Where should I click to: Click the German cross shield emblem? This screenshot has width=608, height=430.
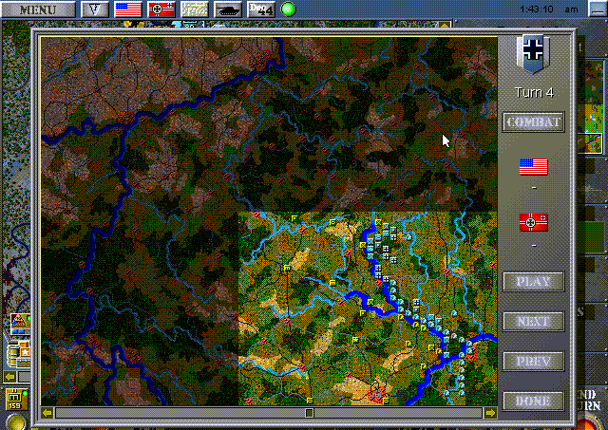(529, 53)
